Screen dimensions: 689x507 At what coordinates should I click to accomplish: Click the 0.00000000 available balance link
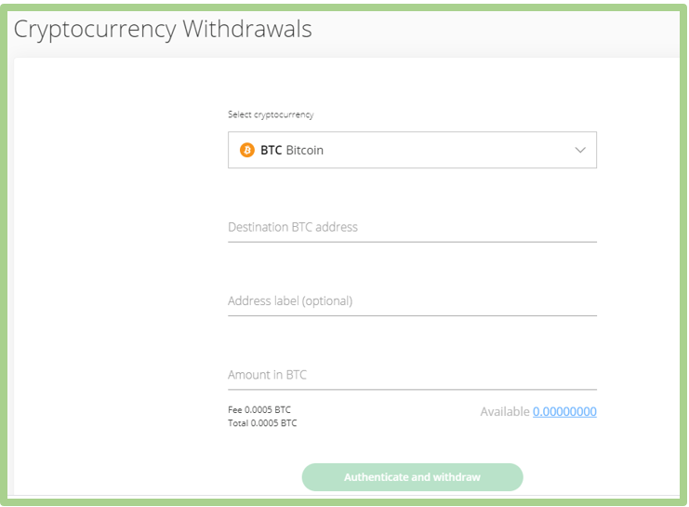564,411
